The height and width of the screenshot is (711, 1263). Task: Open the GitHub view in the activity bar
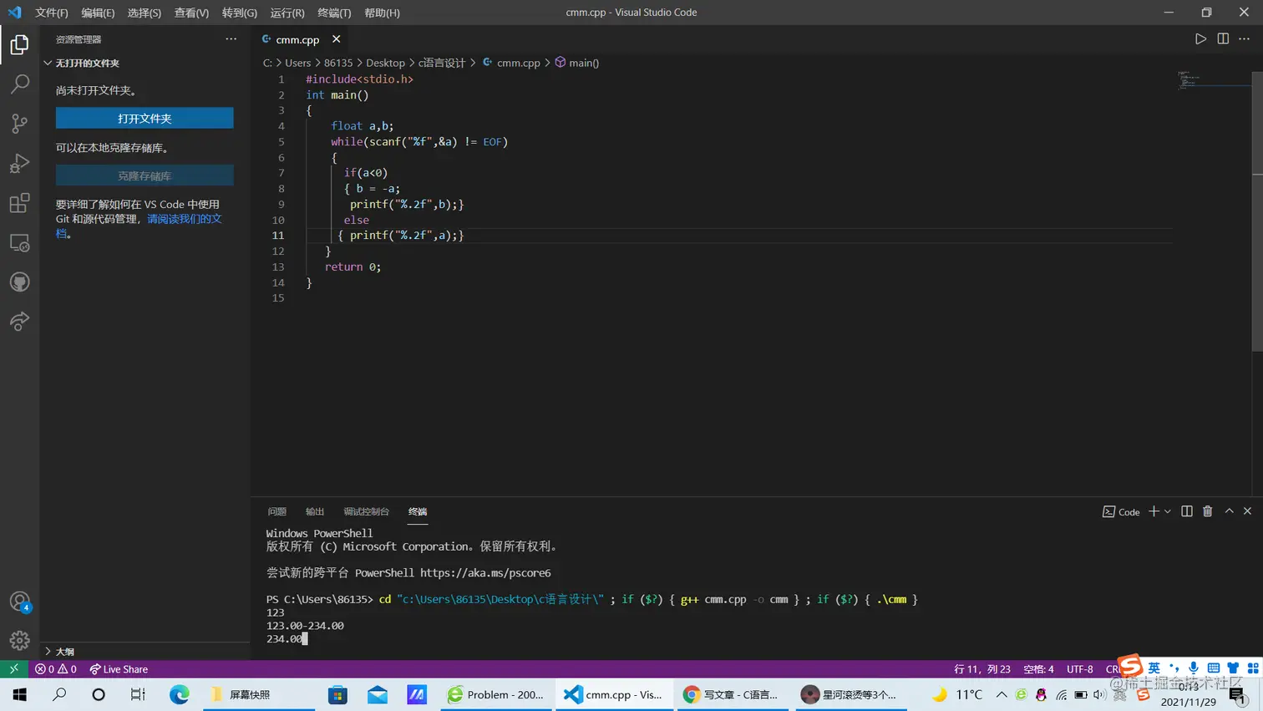click(x=19, y=282)
